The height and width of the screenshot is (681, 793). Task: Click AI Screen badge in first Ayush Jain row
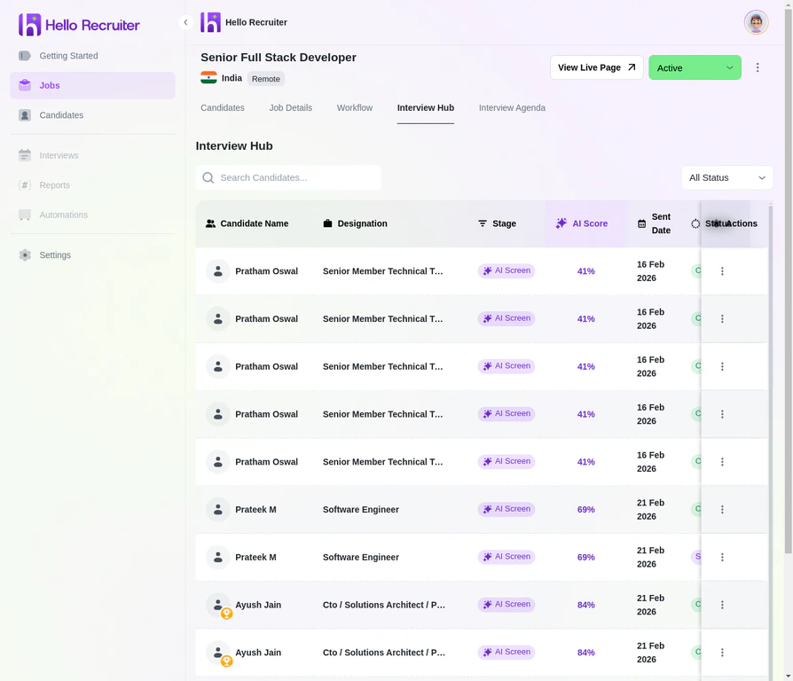click(506, 604)
